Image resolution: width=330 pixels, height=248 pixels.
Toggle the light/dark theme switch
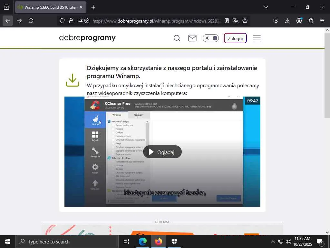[x=211, y=38]
